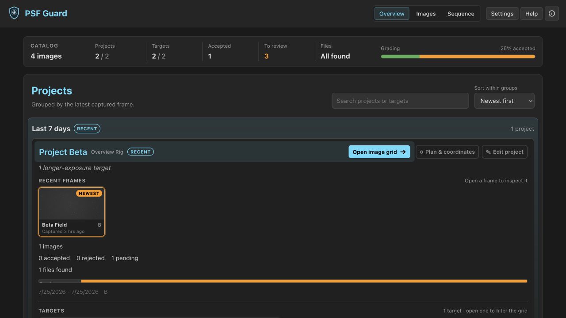The width and height of the screenshot is (566, 318).
Task: Click 'Open a frame to inspect it' hint
Action: [x=496, y=181]
